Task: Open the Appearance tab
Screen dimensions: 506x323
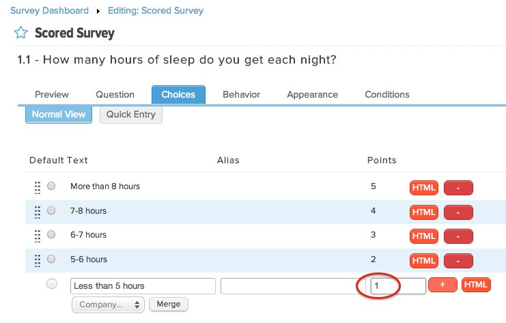Action: (x=312, y=94)
